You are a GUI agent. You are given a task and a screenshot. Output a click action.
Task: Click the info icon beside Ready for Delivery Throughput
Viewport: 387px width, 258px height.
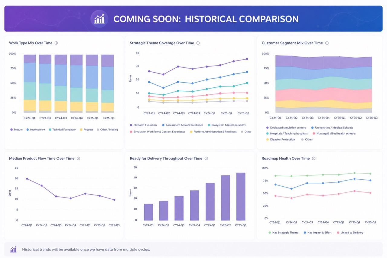pos(206,158)
